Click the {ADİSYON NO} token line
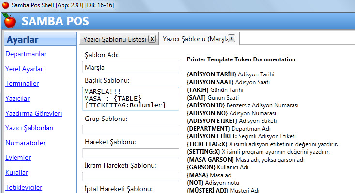This screenshot has height=193, width=355. (x=232, y=113)
